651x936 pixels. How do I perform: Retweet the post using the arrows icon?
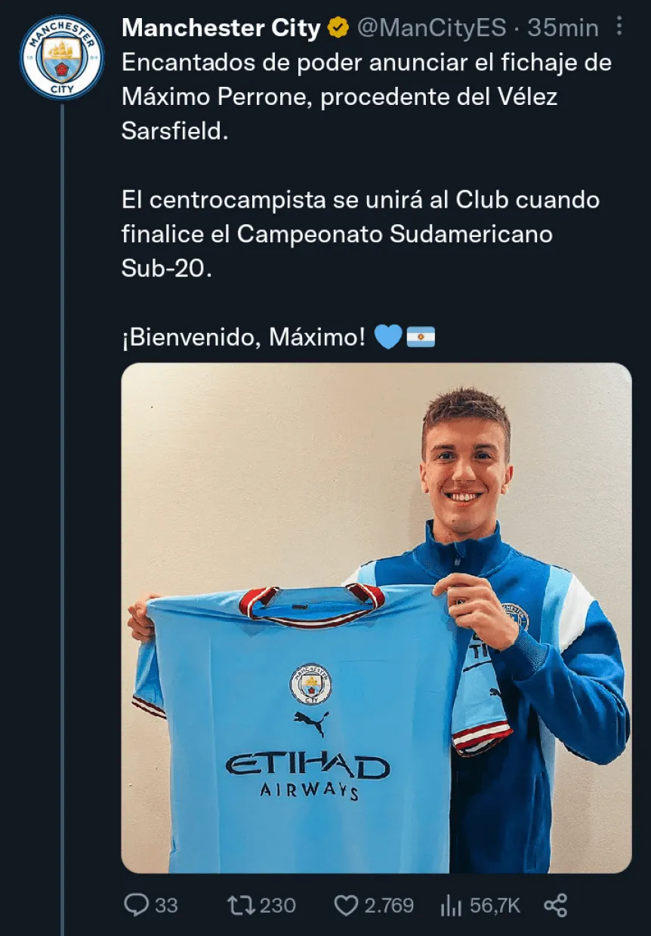pyautogui.click(x=240, y=905)
